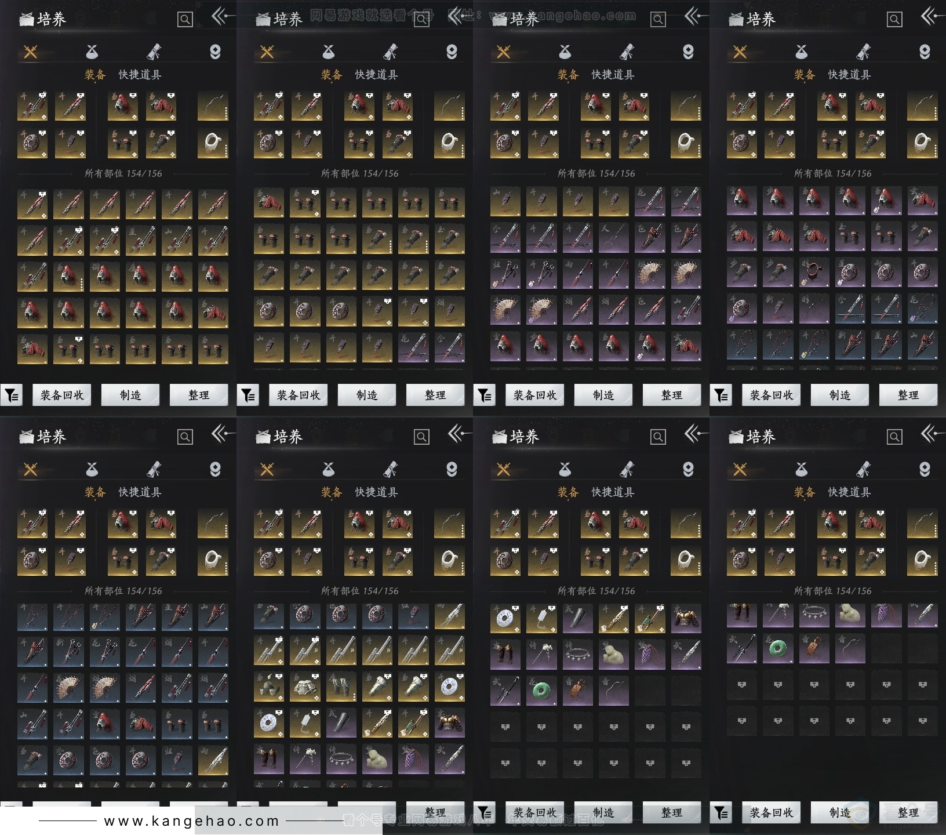The height and width of the screenshot is (835, 946).
Task: Open search in the top-right panel
Action: pyautogui.click(x=894, y=20)
